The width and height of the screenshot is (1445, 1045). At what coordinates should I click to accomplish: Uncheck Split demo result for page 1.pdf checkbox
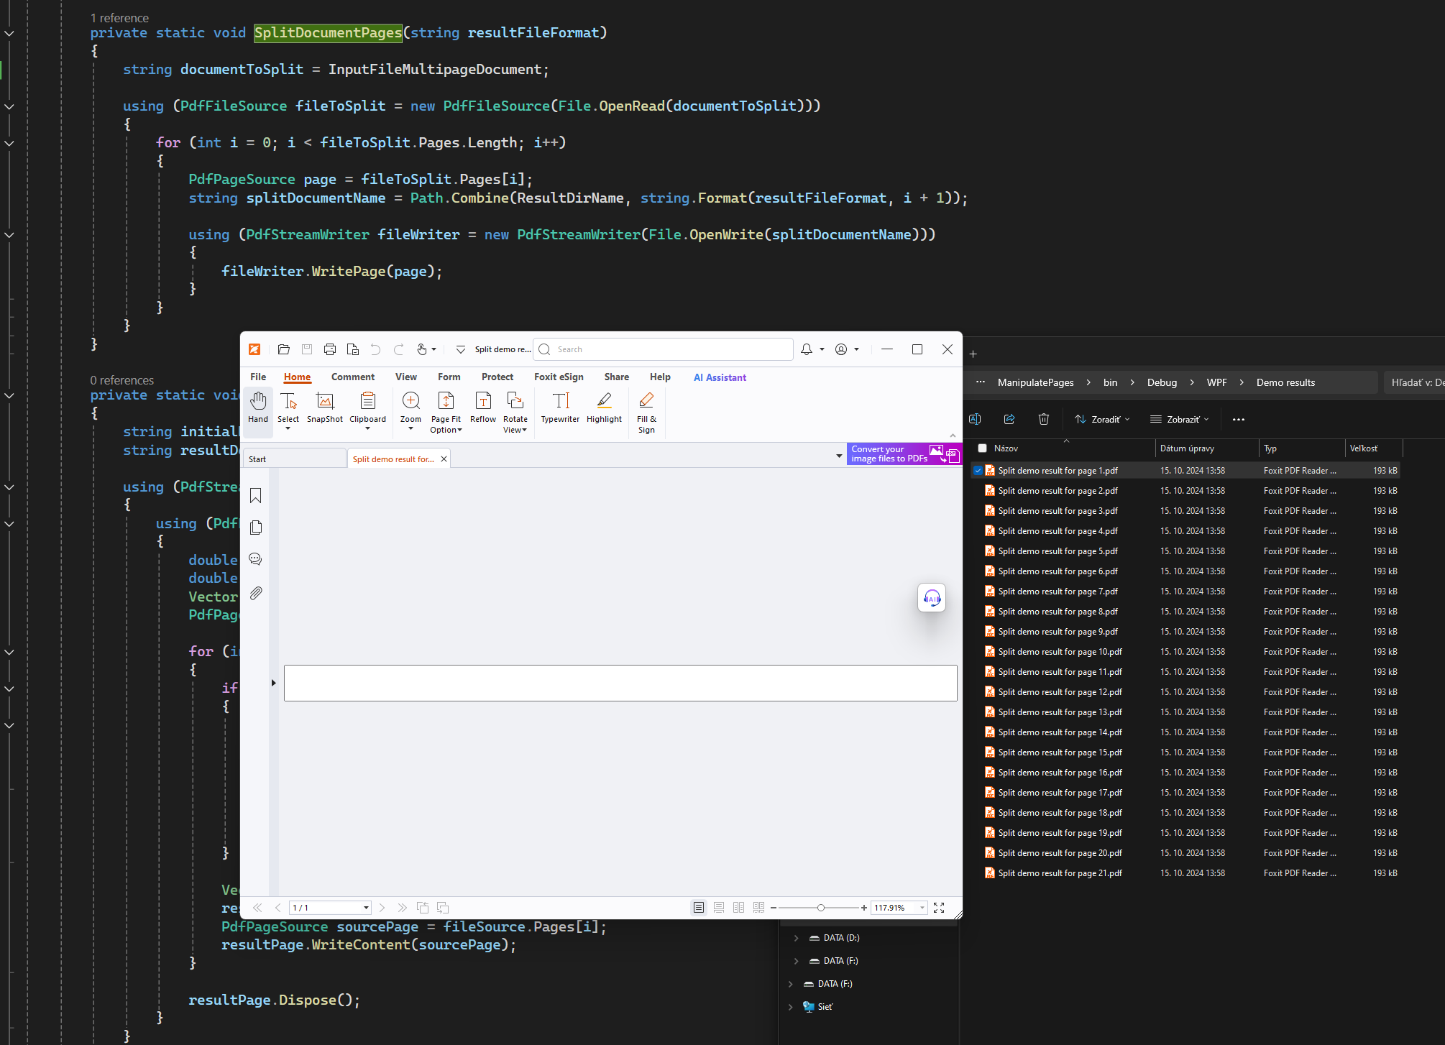coord(978,471)
